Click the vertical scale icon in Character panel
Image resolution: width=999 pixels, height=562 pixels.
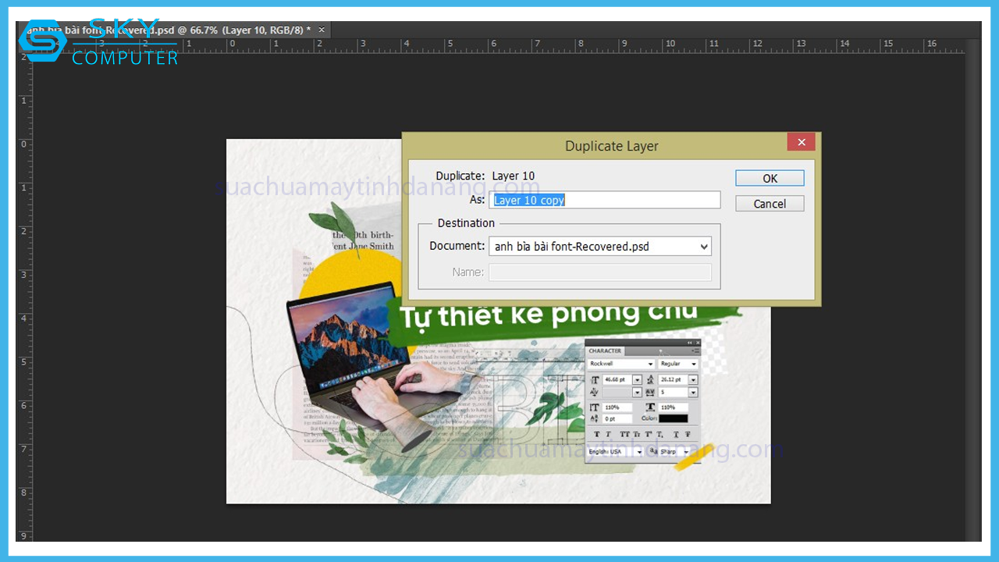click(595, 407)
